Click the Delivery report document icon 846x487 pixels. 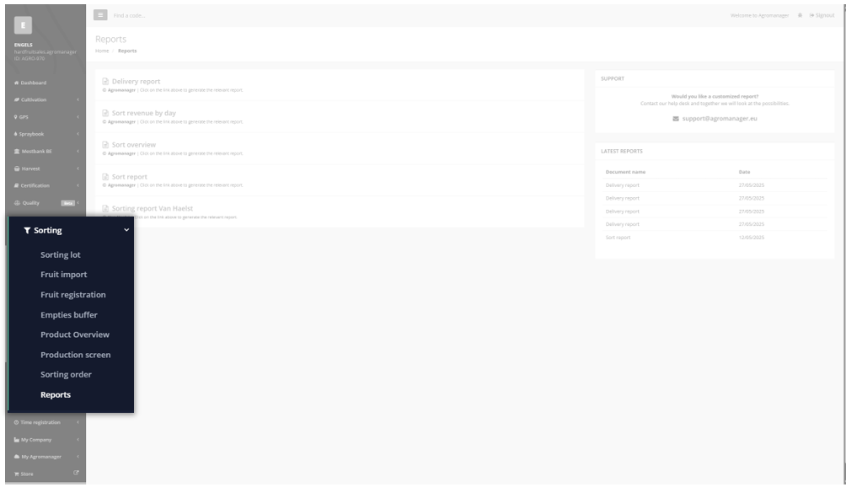tap(105, 82)
